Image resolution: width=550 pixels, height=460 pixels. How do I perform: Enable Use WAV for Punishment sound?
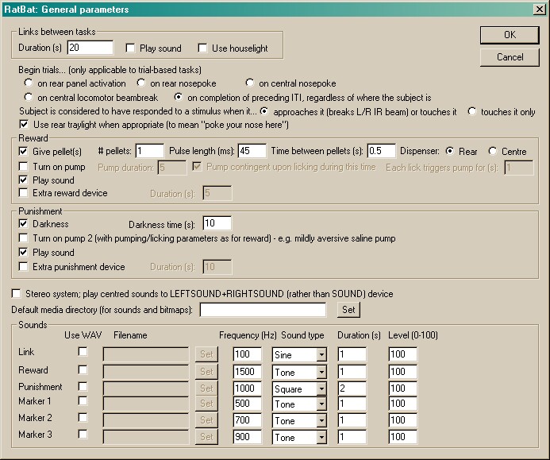(x=83, y=387)
